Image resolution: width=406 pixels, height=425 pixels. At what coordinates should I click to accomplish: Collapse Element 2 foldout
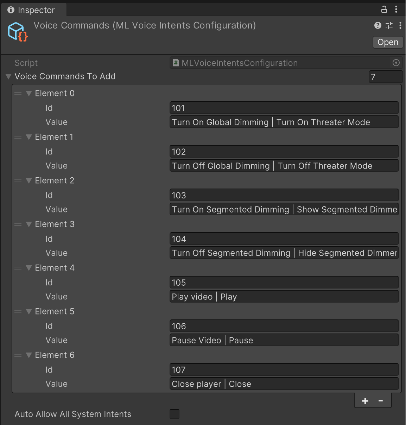pyautogui.click(x=29, y=181)
